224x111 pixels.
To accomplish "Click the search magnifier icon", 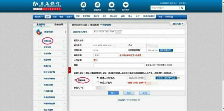I will (x=182, y=8).
